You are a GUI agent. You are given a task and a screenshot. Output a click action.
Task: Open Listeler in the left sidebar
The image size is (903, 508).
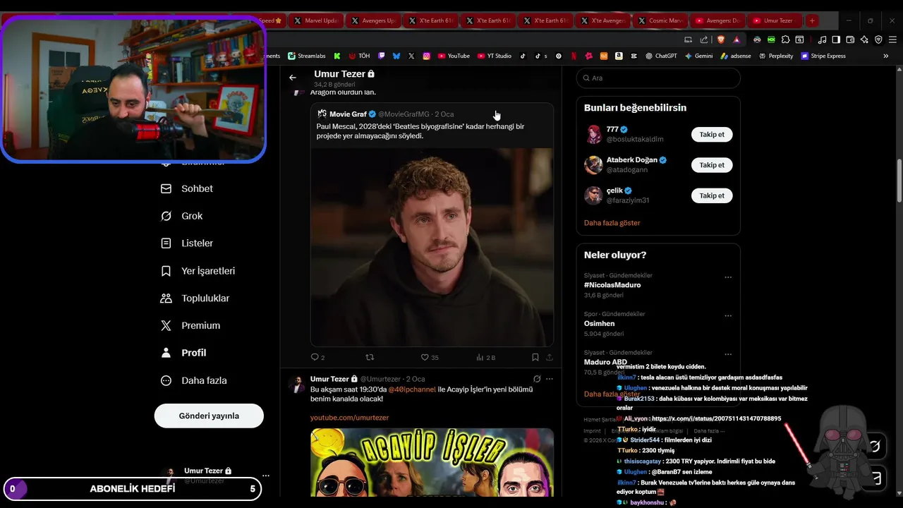[187, 243]
